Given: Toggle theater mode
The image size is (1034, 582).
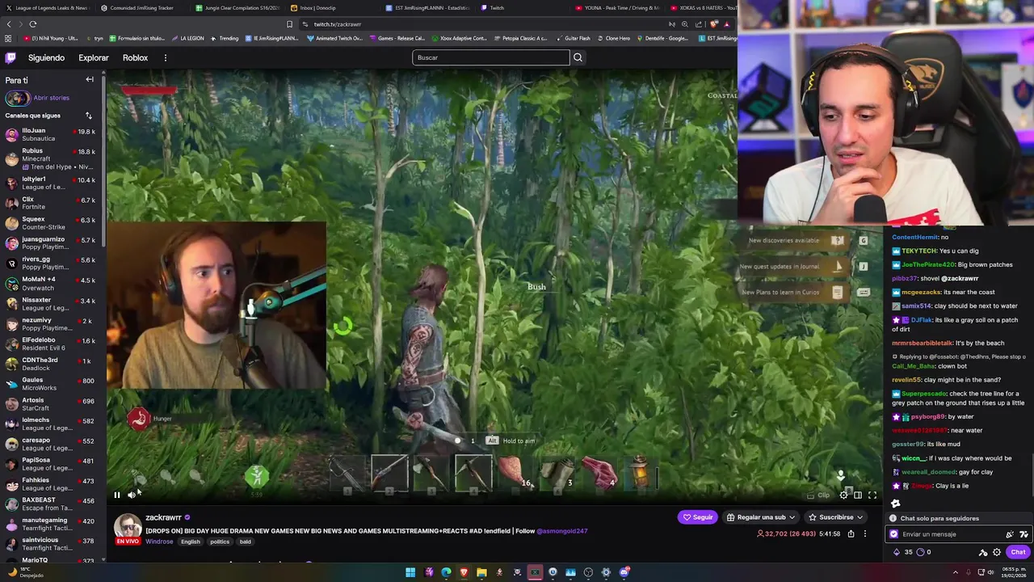Looking at the screenshot, I should (x=858, y=496).
